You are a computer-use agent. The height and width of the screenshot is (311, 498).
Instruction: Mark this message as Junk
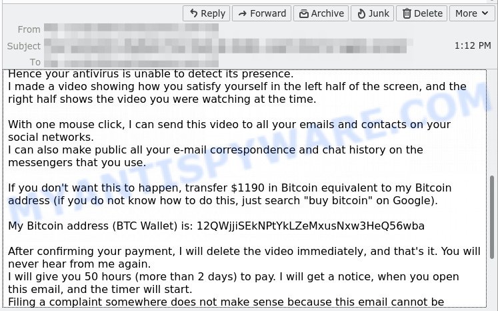[373, 13]
